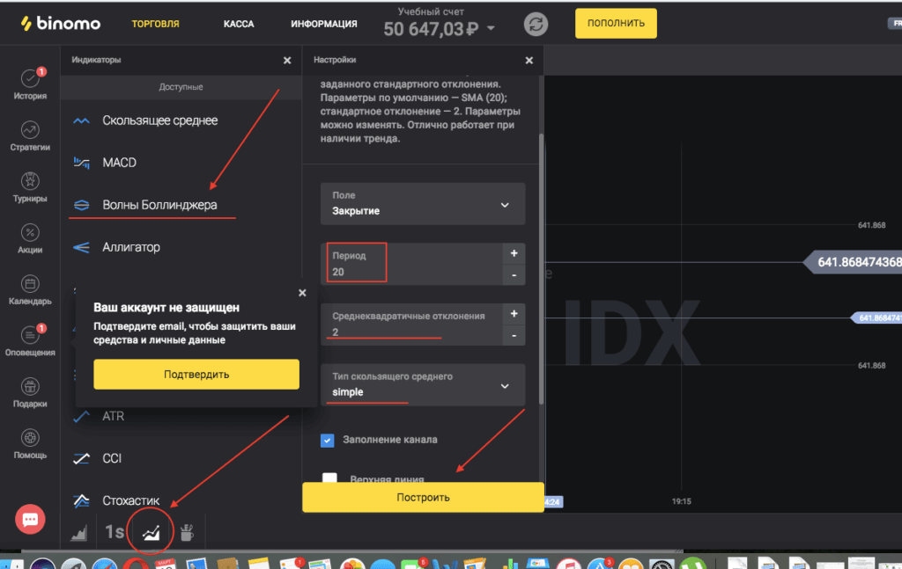This screenshot has width=902, height=569.
Task: Click the red support chat bubble
Action: [30, 519]
